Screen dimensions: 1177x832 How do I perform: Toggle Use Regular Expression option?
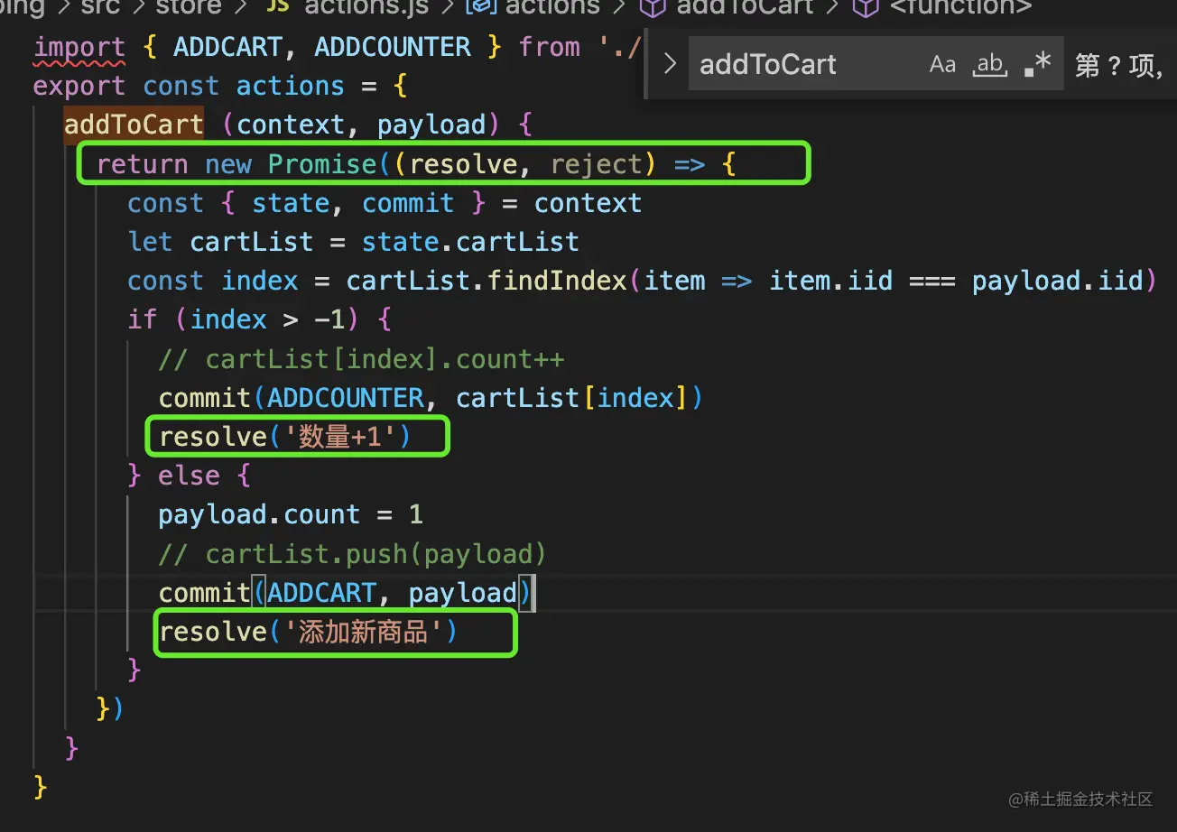[x=1038, y=64]
